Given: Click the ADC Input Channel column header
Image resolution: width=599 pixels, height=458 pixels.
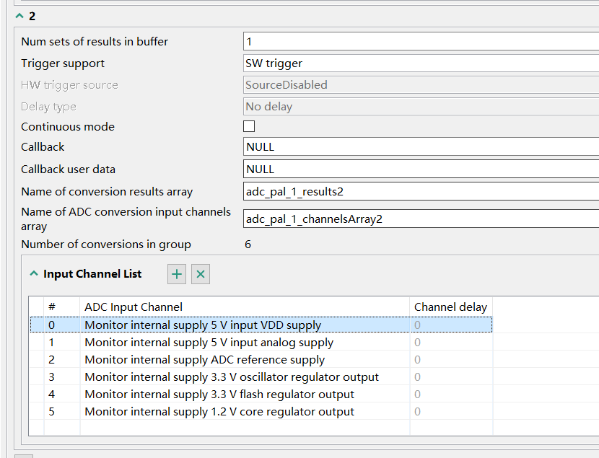Looking at the screenshot, I should 134,307.
